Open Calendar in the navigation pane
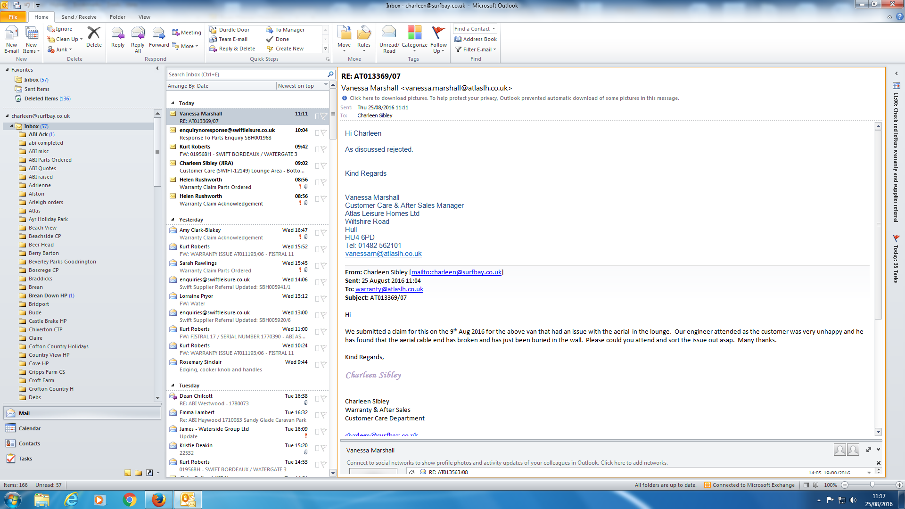This screenshot has height=509, width=905. [x=30, y=428]
